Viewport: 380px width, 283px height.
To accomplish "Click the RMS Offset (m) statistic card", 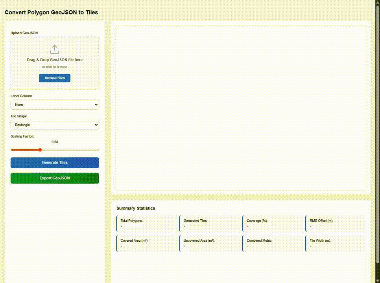I will click(335, 223).
